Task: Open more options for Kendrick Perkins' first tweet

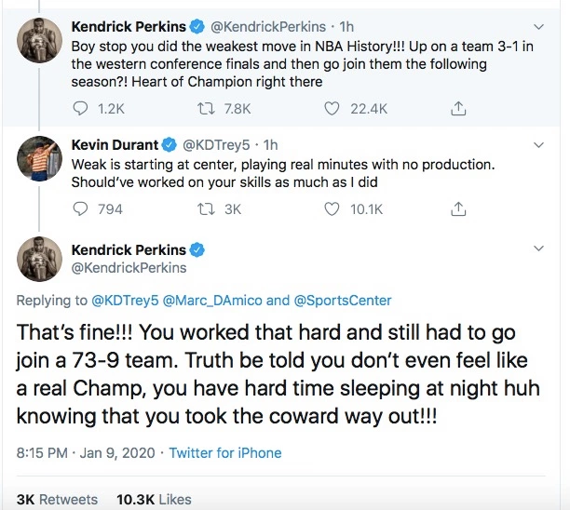Action: click(x=539, y=26)
